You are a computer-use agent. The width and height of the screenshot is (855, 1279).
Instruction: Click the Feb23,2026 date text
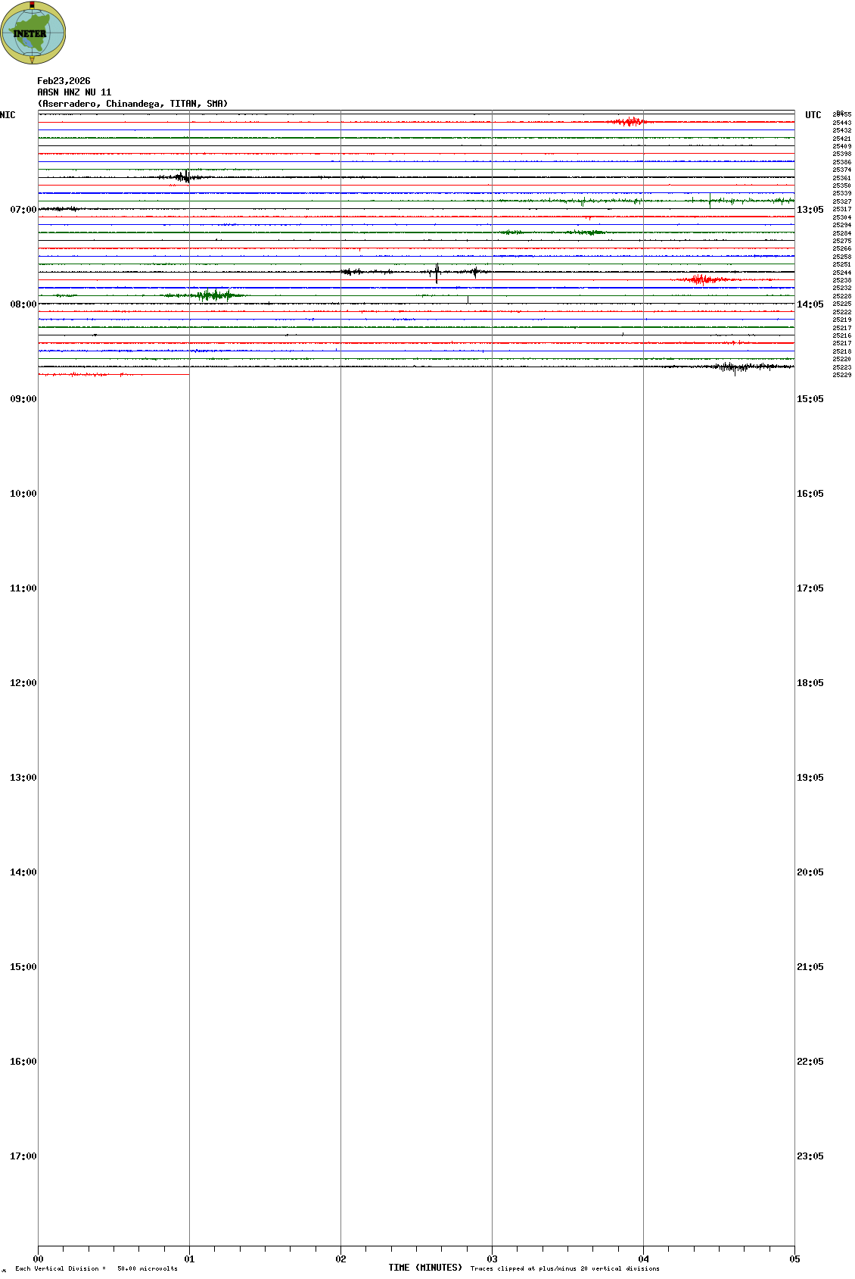click(64, 81)
